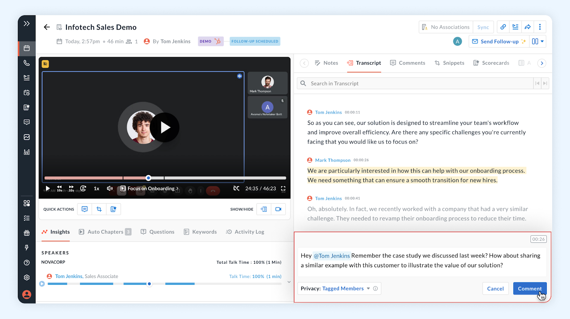This screenshot has width=570, height=319.
Task: Open the Scorecards tab
Action: point(491,63)
